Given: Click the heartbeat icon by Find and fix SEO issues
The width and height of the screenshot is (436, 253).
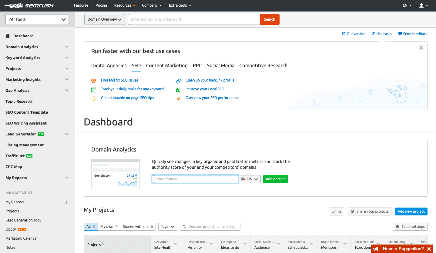Looking at the screenshot, I should tap(94, 81).
